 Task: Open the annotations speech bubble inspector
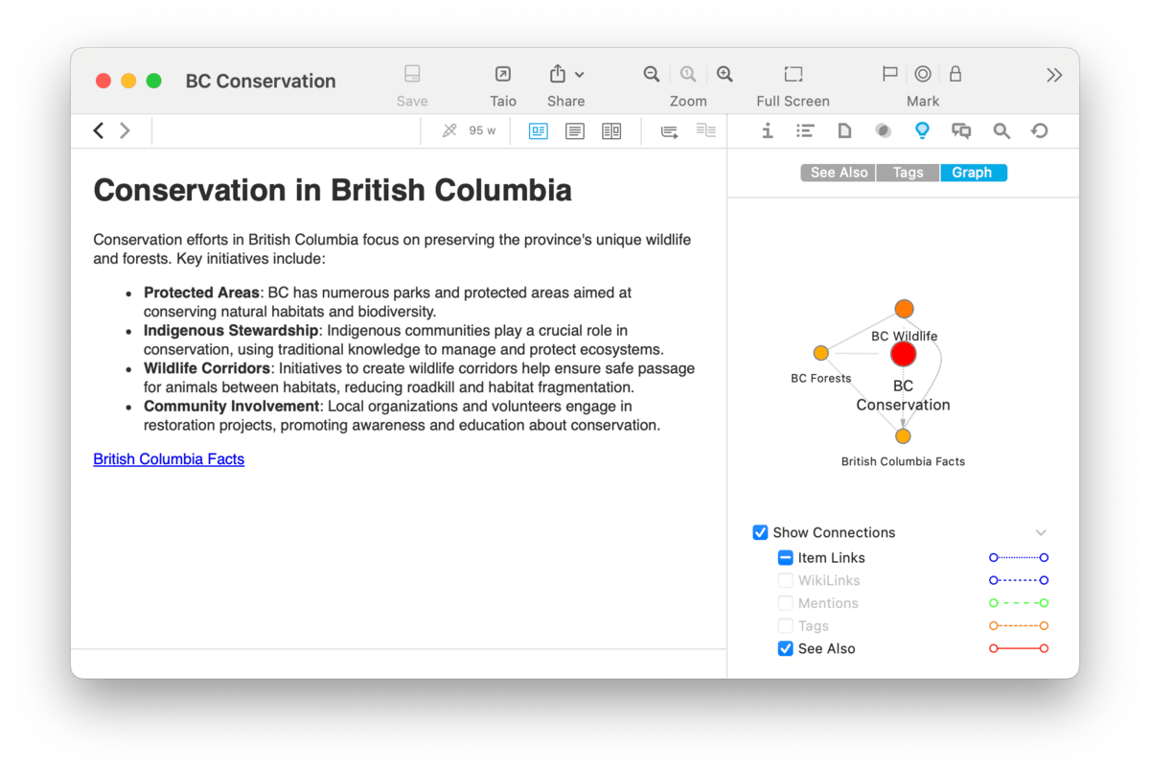click(961, 131)
